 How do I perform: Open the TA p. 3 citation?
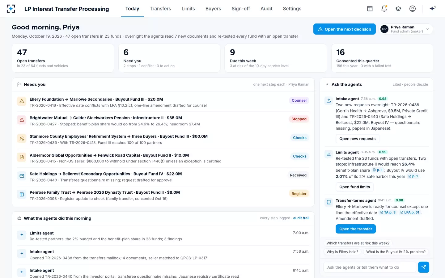point(388,213)
